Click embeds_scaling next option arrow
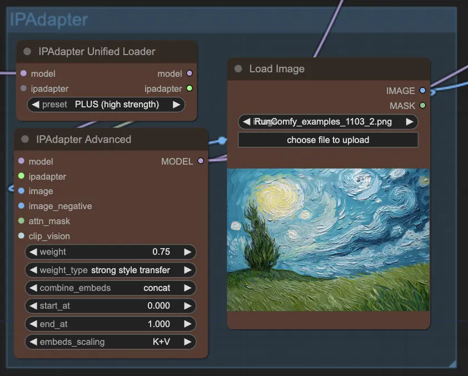 (188, 342)
